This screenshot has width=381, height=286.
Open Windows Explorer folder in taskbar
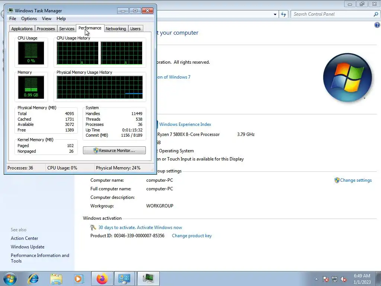tap(56, 279)
